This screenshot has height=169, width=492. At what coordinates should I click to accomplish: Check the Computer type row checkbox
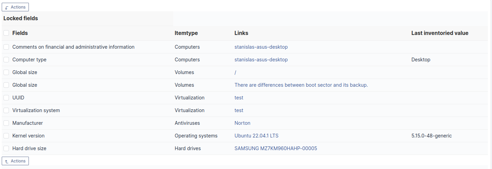[x=6, y=60]
